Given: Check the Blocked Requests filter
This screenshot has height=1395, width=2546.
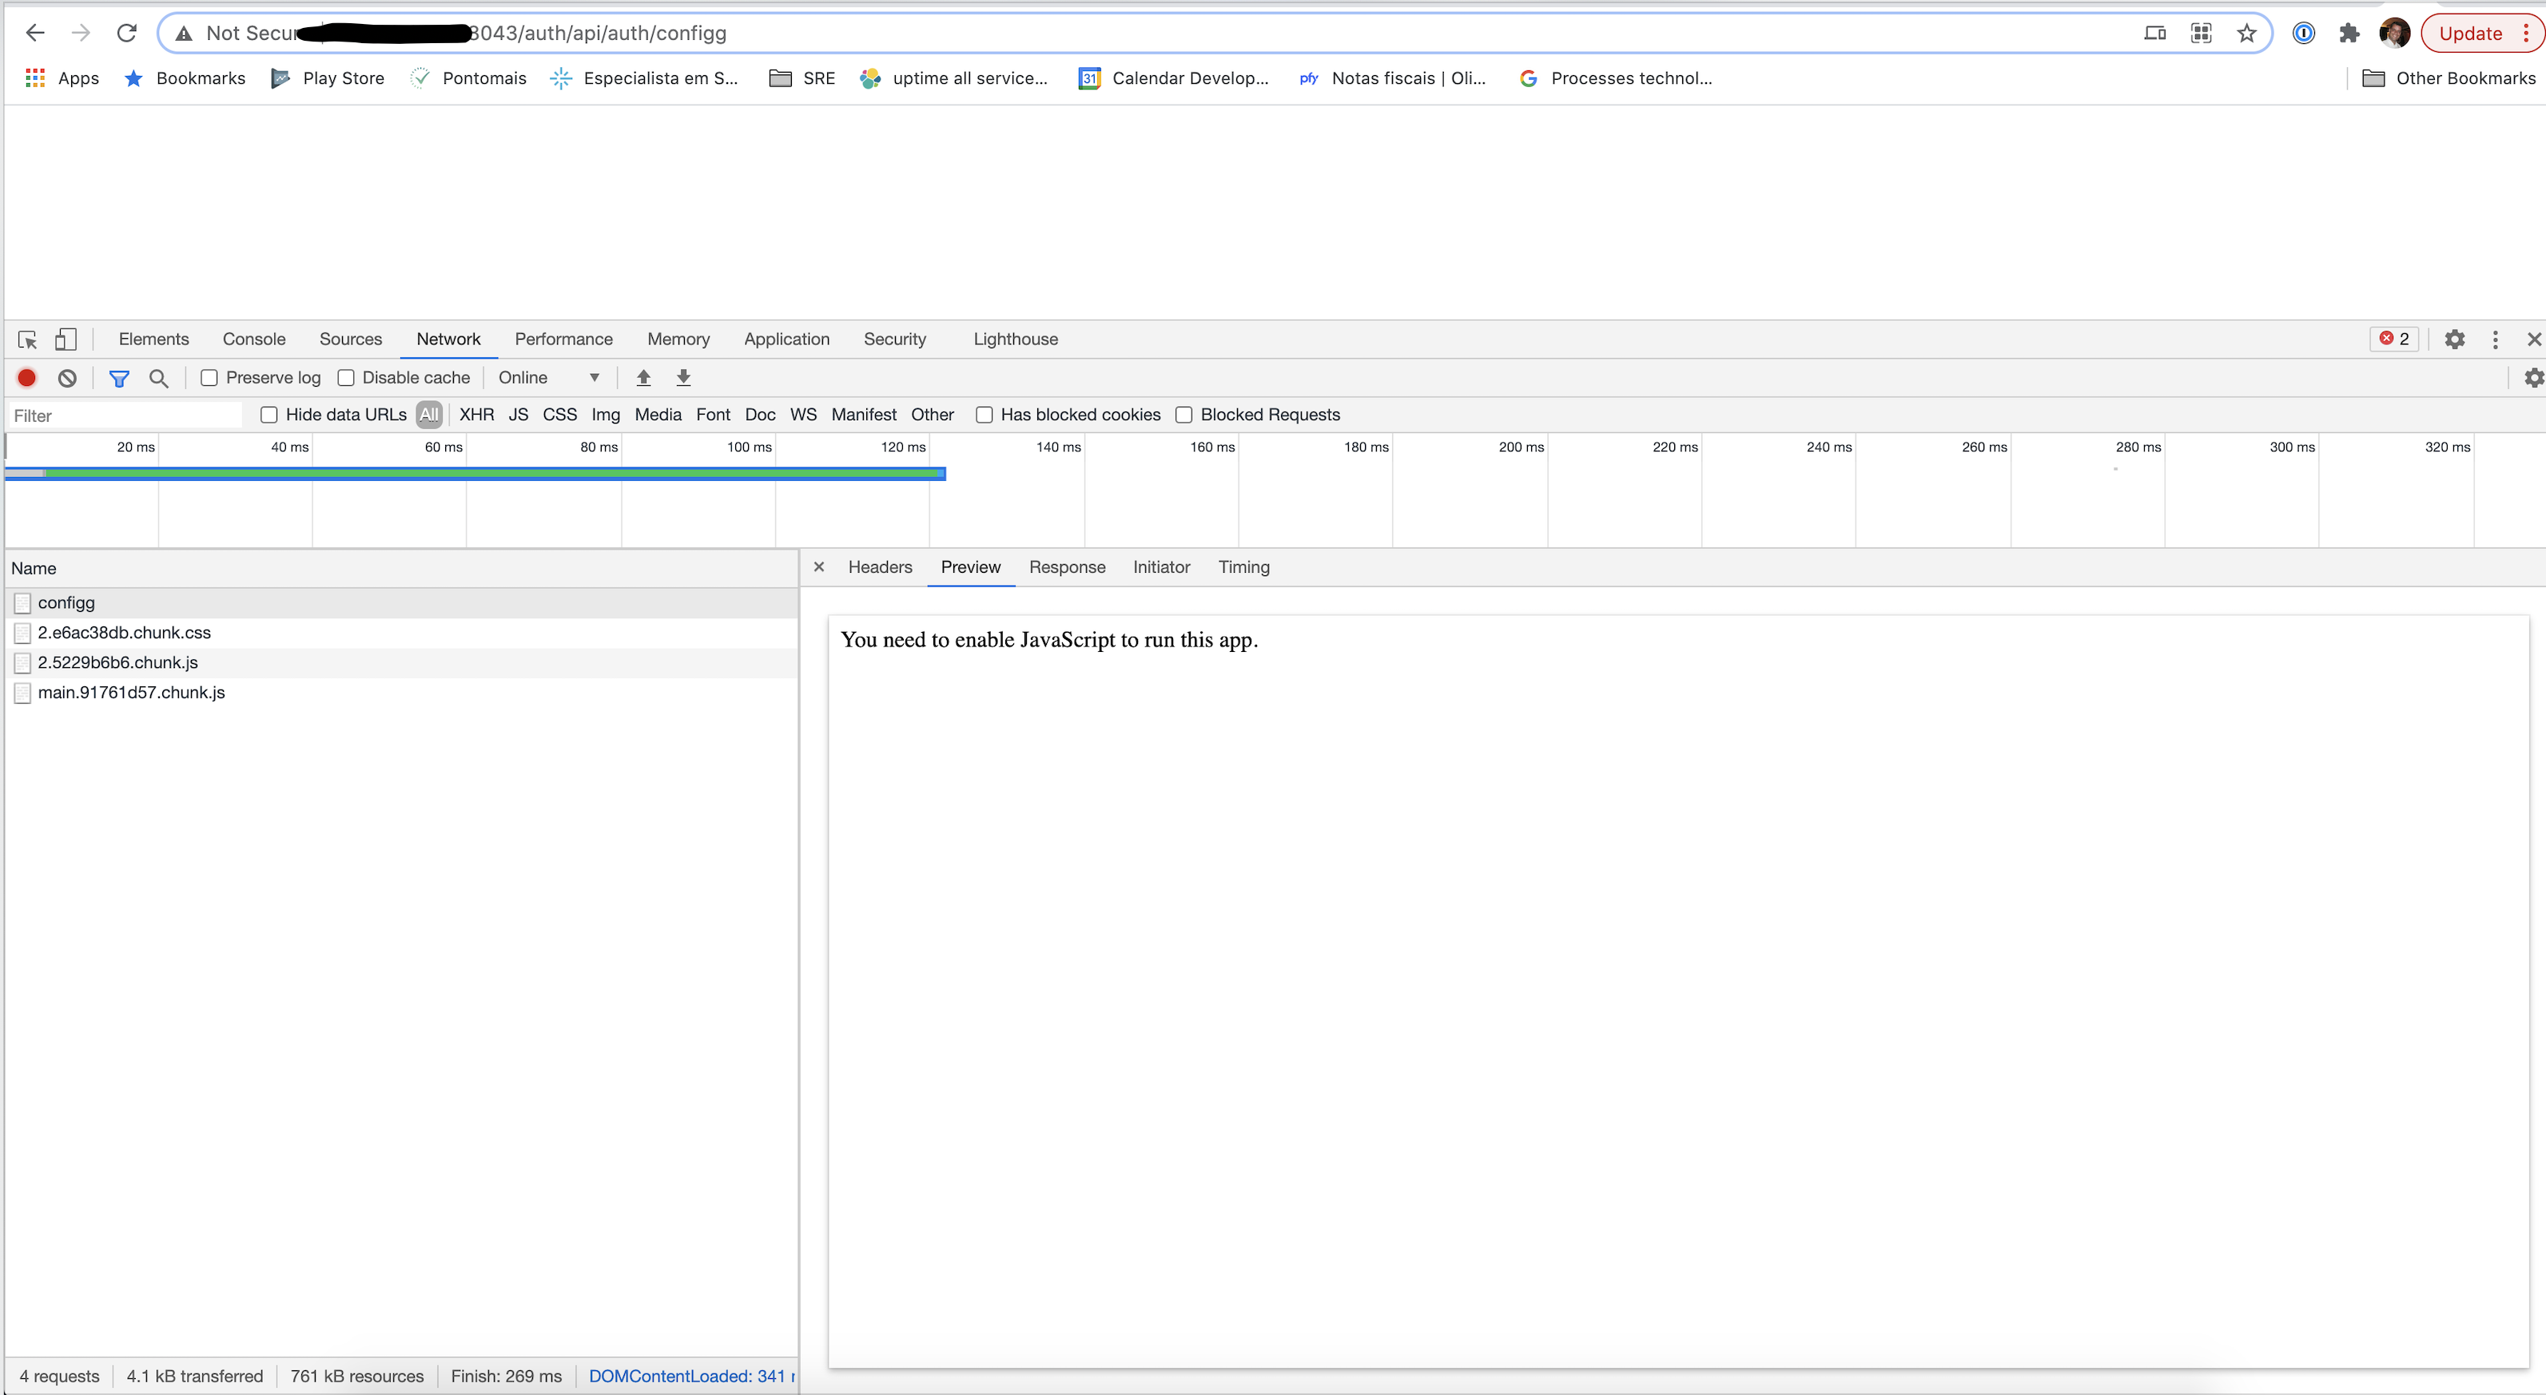Looking at the screenshot, I should [x=1184, y=414].
